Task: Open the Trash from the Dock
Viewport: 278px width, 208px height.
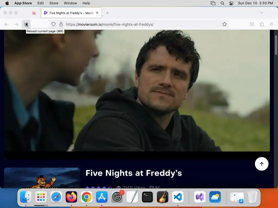Action: pyautogui.click(x=252, y=197)
